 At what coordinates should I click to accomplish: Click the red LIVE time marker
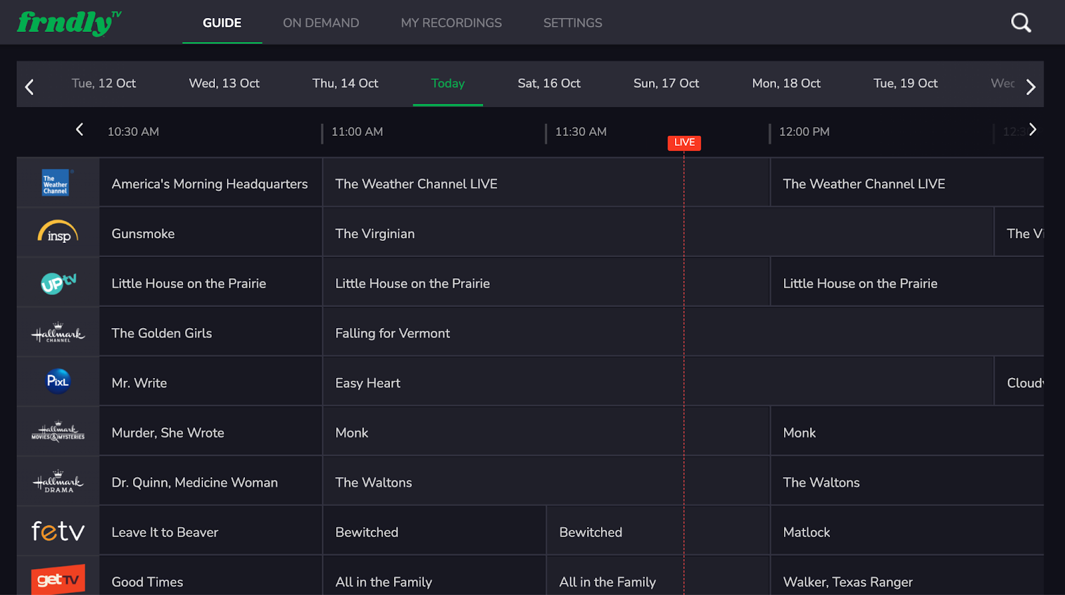point(684,142)
